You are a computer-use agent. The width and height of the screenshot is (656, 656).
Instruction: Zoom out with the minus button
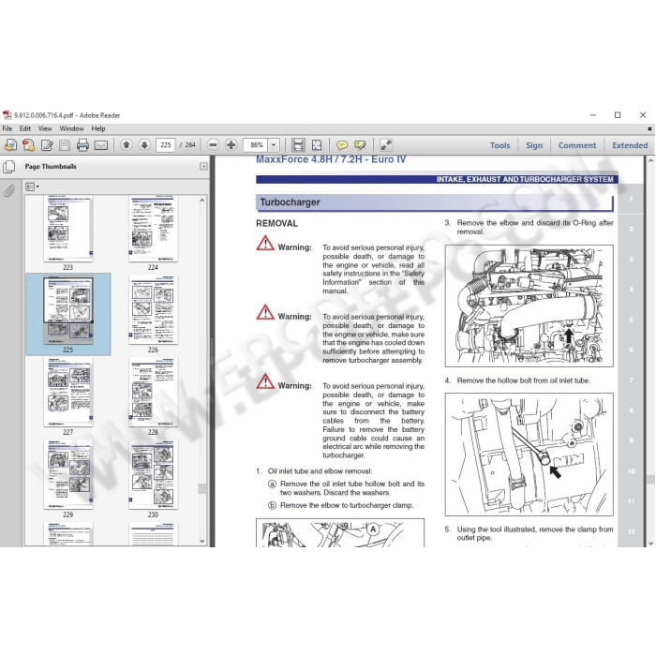[213, 145]
